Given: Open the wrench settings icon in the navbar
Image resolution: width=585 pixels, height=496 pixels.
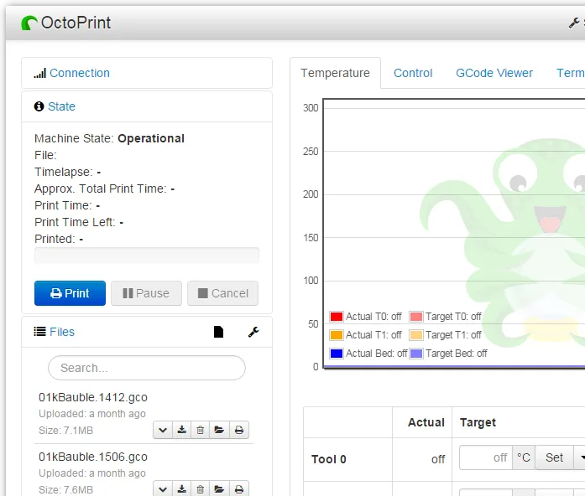Looking at the screenshot, I should pos(574,23).
